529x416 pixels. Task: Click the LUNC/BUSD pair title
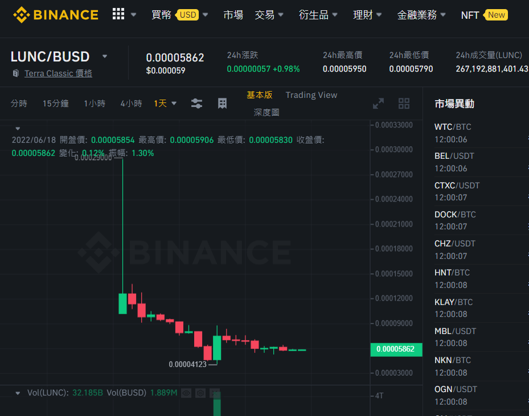[x=50, y=56]
